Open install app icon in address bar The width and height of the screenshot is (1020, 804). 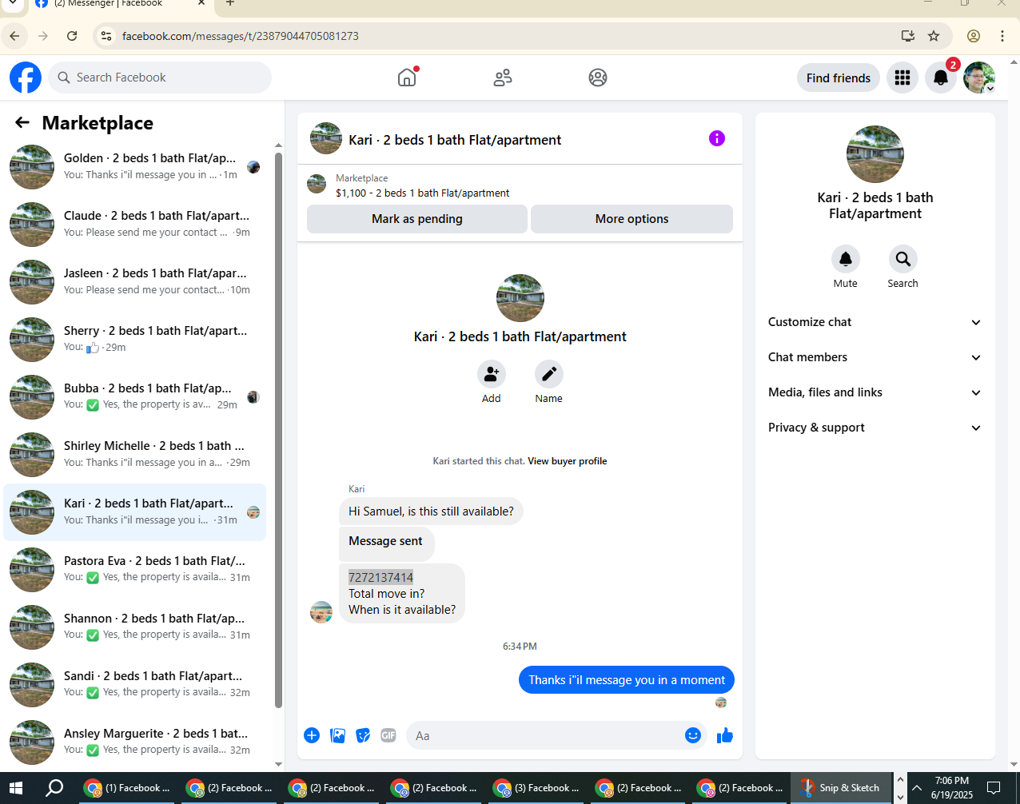[908, 36]
